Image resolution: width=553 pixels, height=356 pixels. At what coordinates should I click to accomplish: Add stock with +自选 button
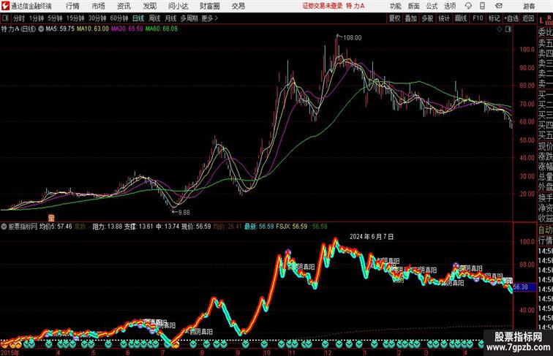511,18
